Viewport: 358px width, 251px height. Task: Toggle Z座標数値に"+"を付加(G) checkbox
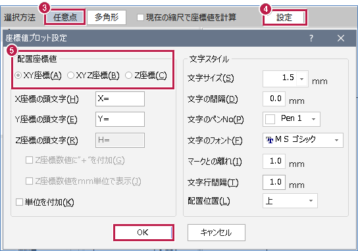[x=29, y=160]
